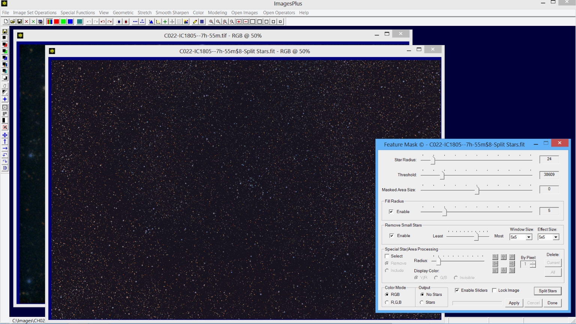
Task: Click the first magnifier zoom icon in the toolbar
Action: click(x=211, y=22)
